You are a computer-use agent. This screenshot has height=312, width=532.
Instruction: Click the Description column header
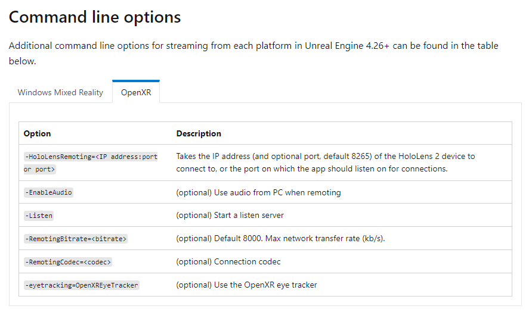(x=199, y=133)
